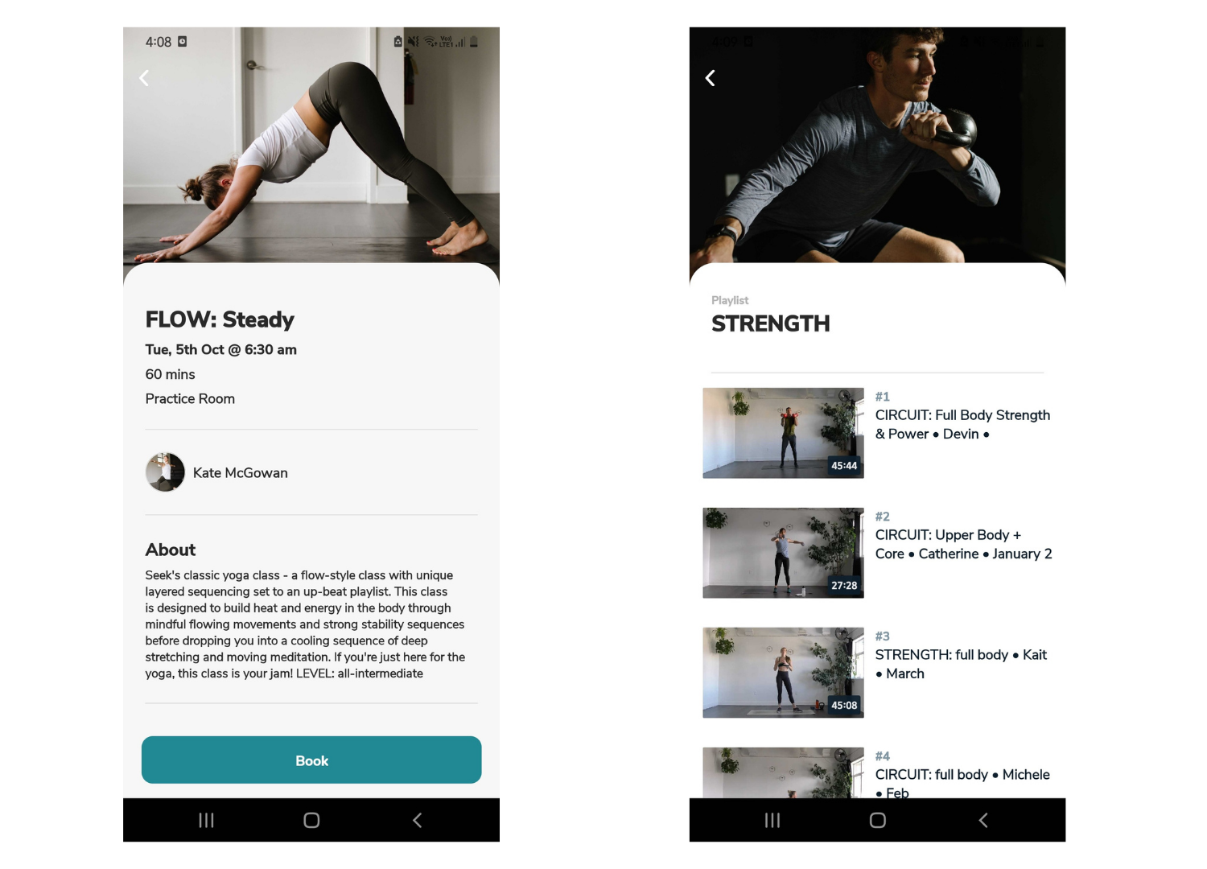This screenshot has height=869, width=1207.
Task: Book the FLOW: Steady class
Action: tap(311, 760)
